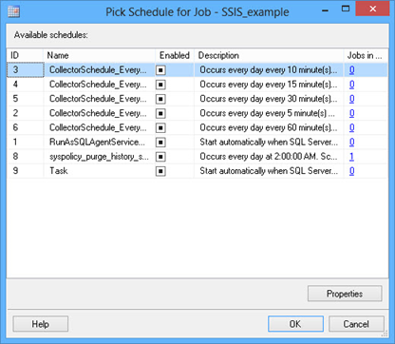Select the RunAsSQLAgentService schedule row
Screen dimensions: 395x344
point(197,142)
